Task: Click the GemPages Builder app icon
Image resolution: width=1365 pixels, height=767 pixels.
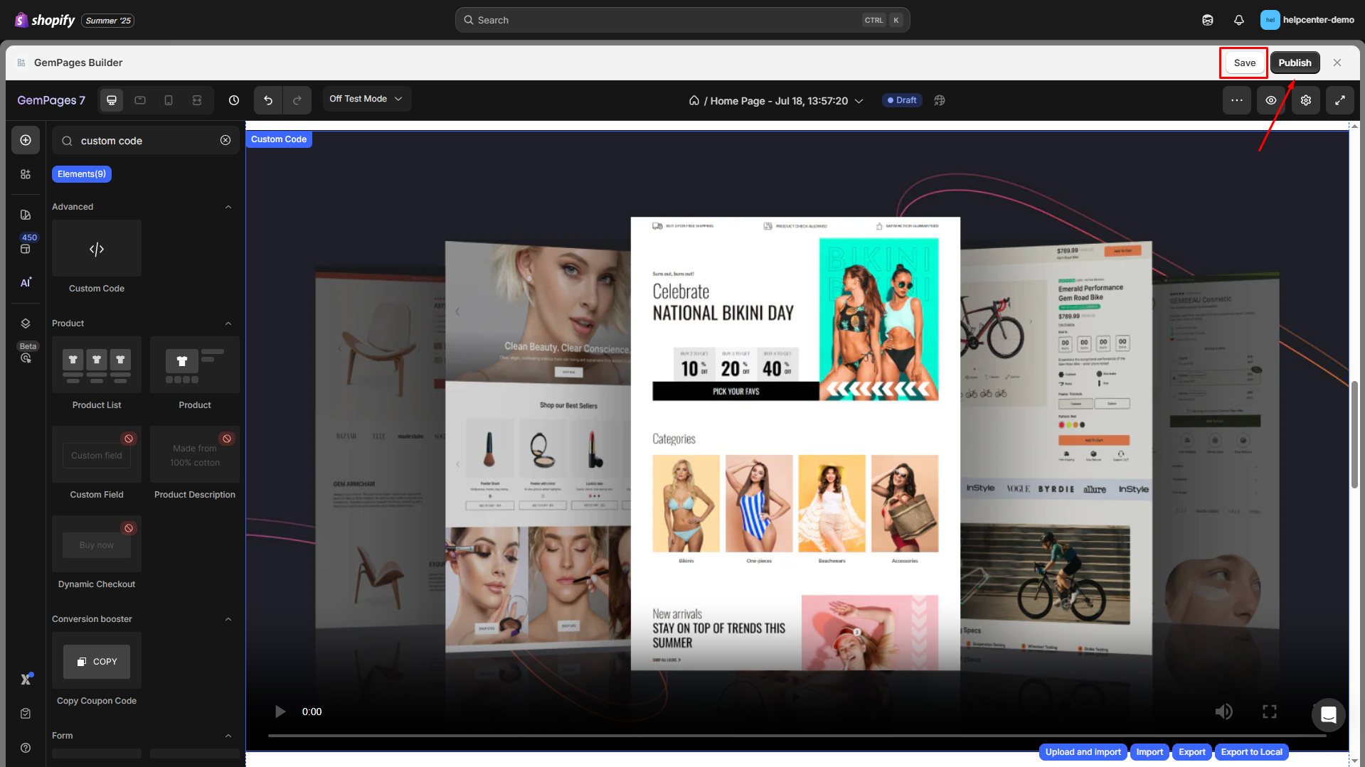Action: (x=21, y=63)
